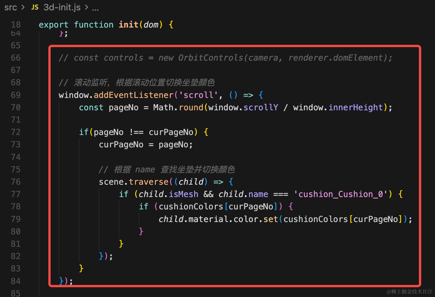The image size is (435, 297).
Task: Click line number 70 in gutter
Action: click(16, 107)
